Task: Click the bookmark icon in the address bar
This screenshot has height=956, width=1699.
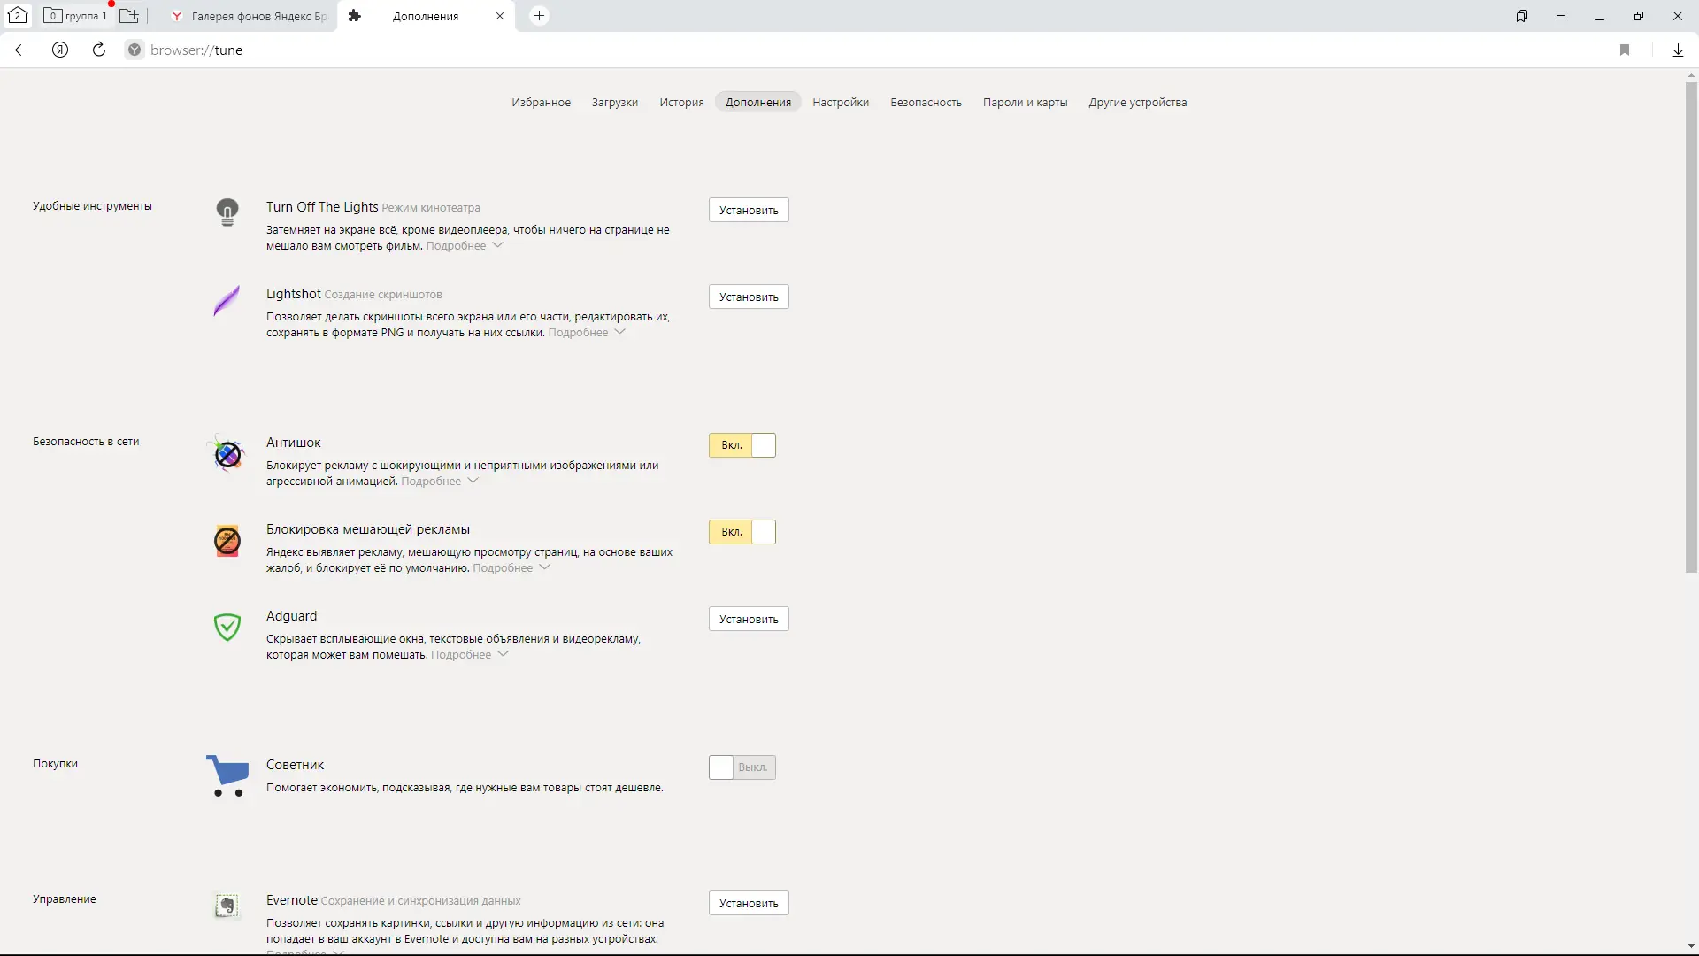Action: point(1625,50)
